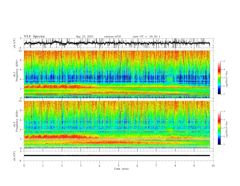The height and width of the screenshot is (186, 240).
Task: Click the "9" tick on the time axis
Action: (x=194, y=166)
